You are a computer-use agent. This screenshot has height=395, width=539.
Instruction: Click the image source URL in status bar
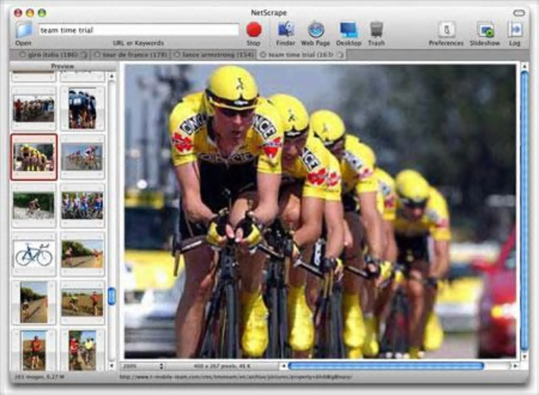click(236, 377)
